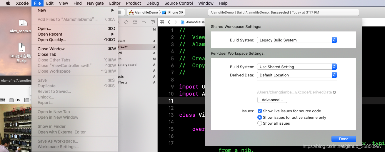Show the test navigator diamond icon
Screen dimensions: 385x152
pyautogui.click(x=126, y=22)
